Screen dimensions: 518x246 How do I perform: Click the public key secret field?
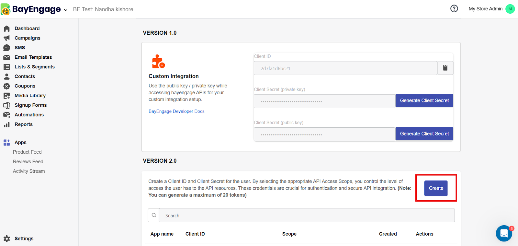coord(324,134)
